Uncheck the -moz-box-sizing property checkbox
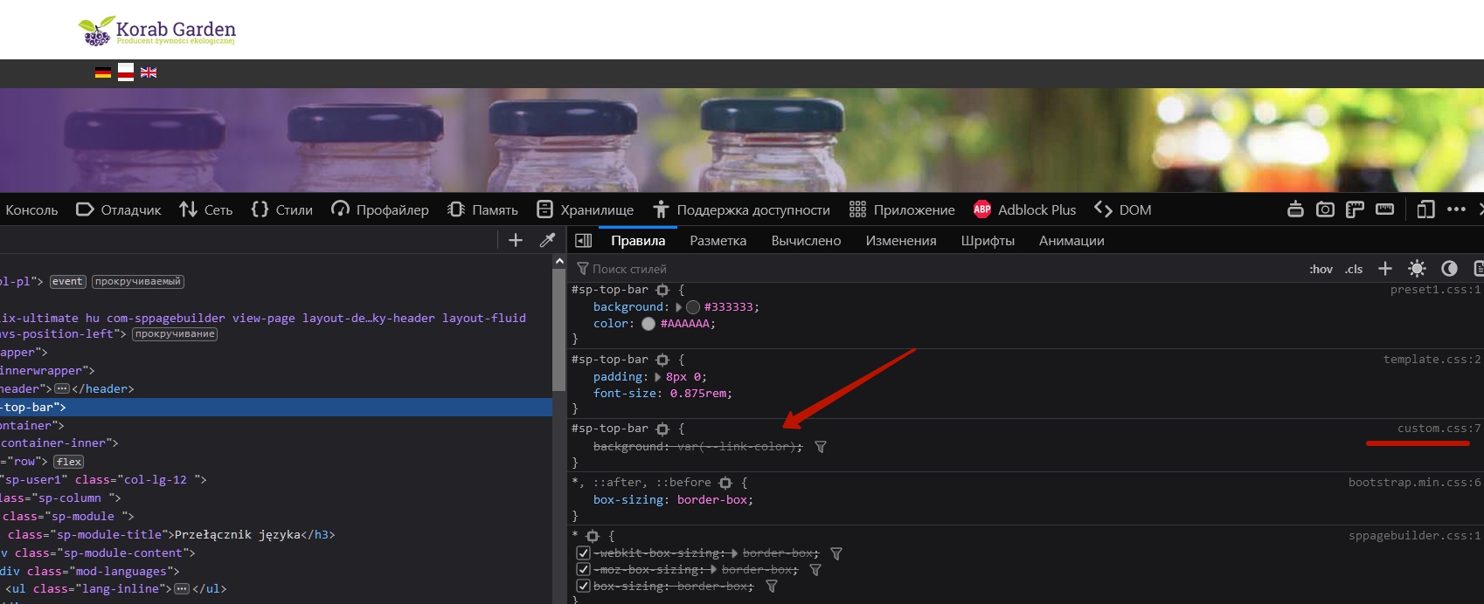The width and height of the screenshot is (1484, 604). pyautogui.click(x=583, y=570)
